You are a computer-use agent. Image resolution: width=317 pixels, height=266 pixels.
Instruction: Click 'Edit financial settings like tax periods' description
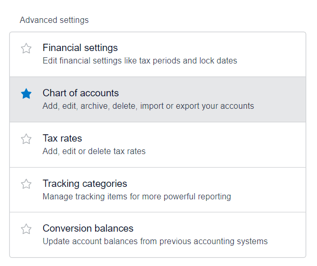coord(140,61)
